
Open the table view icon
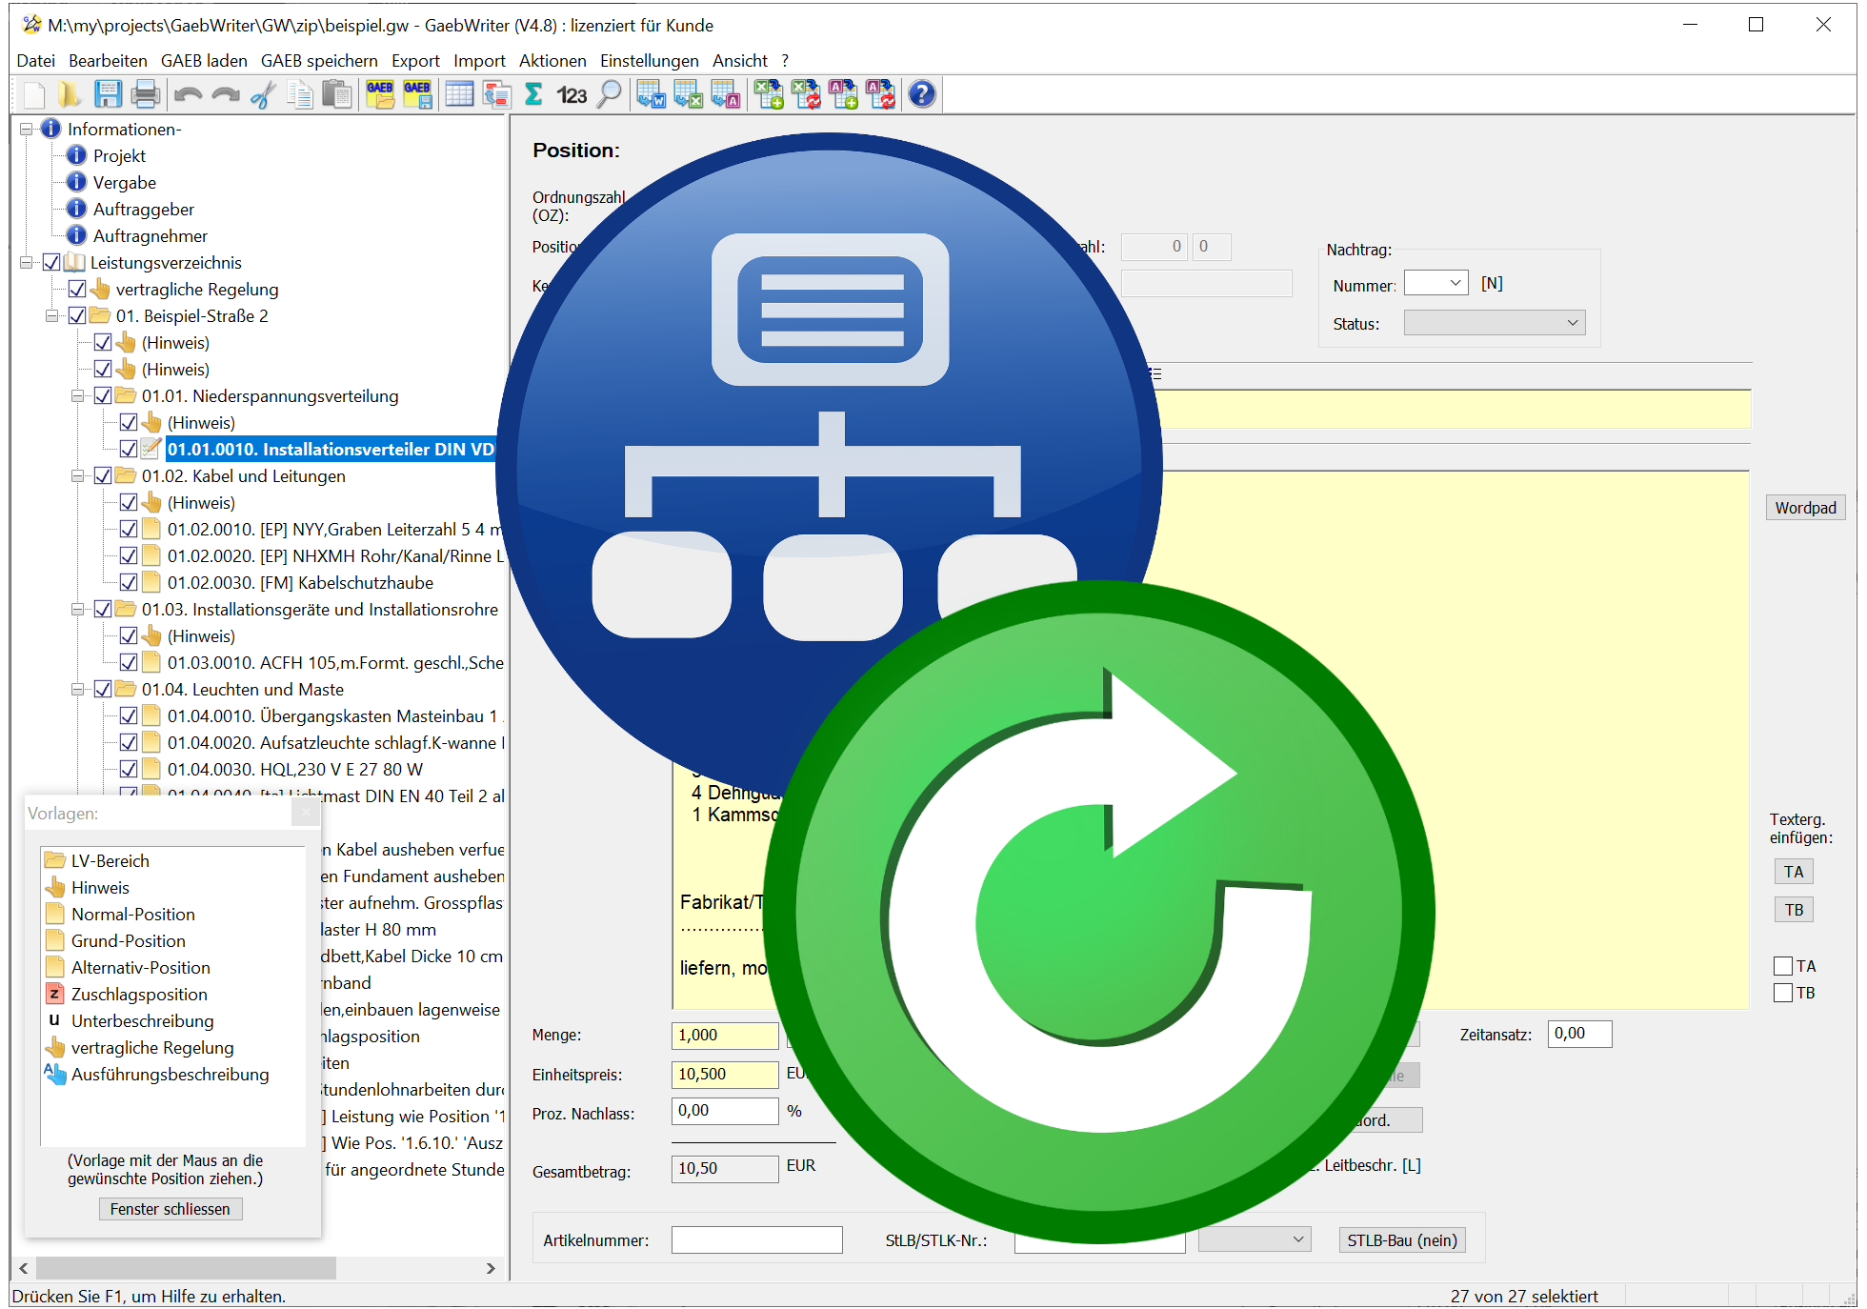click(459, 94)
